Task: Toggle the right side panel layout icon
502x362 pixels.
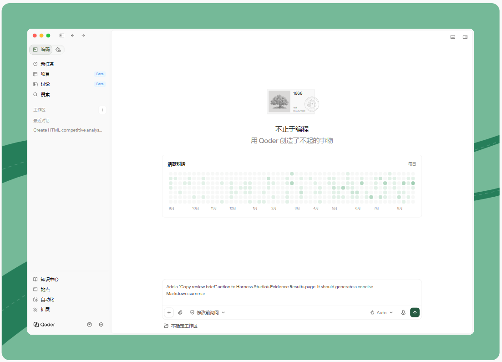Action: [x=465, y=37]
